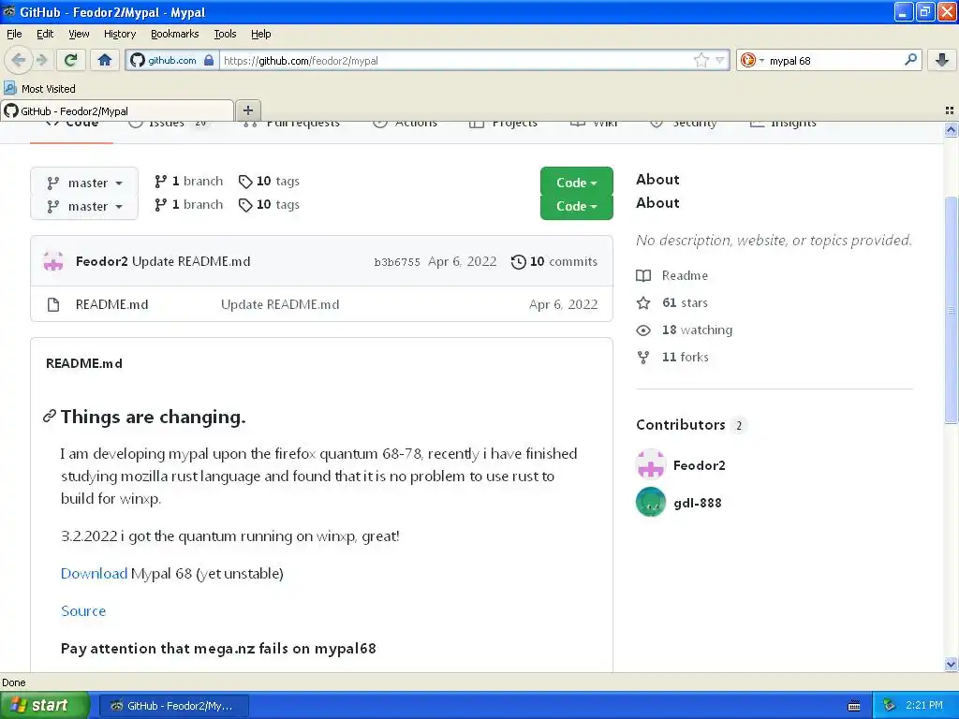Click the 'Things are changing.' heading
959x719 pixels.
point(153,417)
